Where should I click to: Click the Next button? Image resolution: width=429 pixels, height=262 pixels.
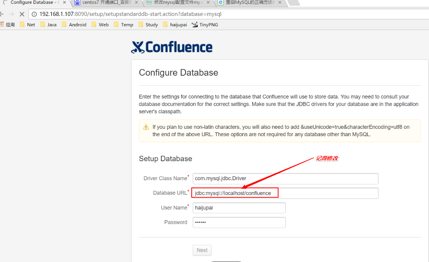[x=202, y=250]
